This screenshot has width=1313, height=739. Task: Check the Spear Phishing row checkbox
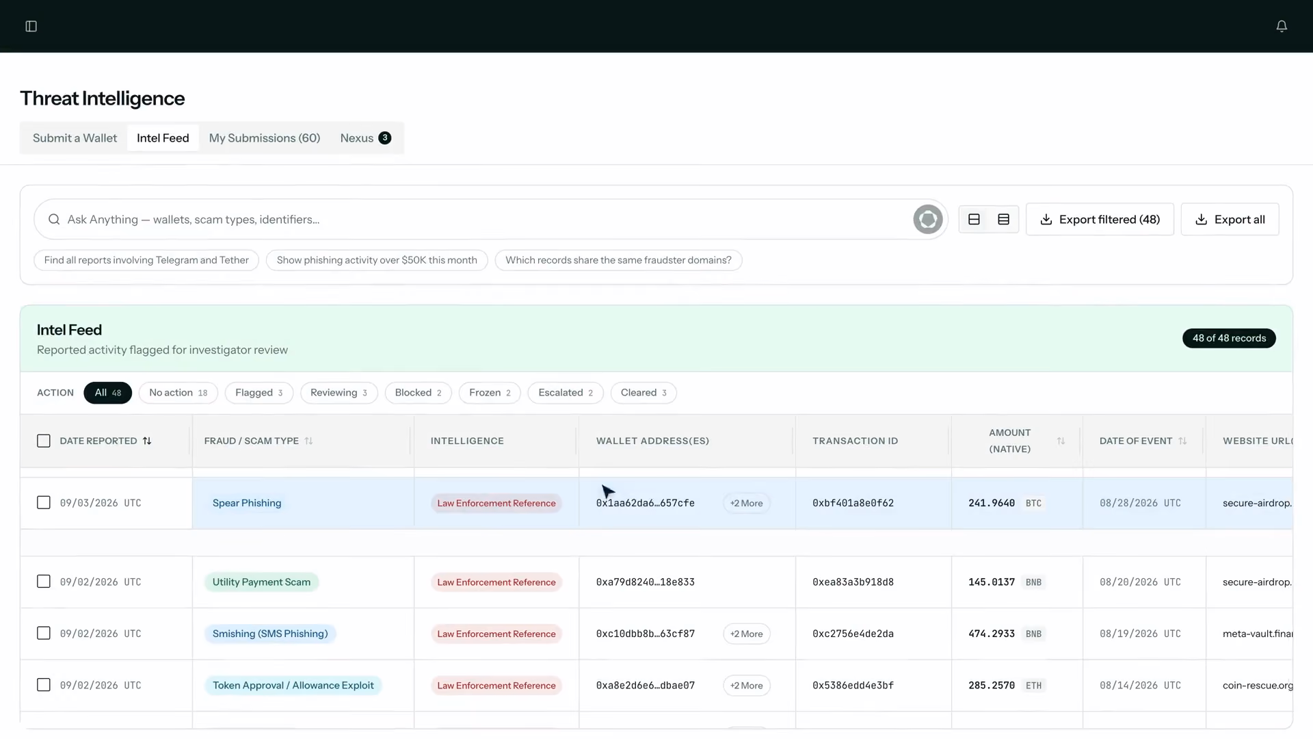pos(44,503)
